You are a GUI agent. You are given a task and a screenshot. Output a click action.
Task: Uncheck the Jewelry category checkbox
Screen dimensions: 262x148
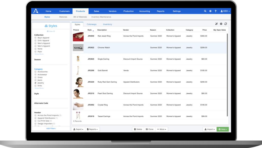[x=35, y=83]
